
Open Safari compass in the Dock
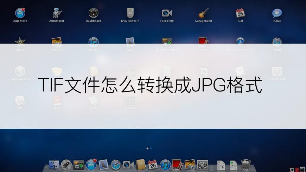coord(116,165)
